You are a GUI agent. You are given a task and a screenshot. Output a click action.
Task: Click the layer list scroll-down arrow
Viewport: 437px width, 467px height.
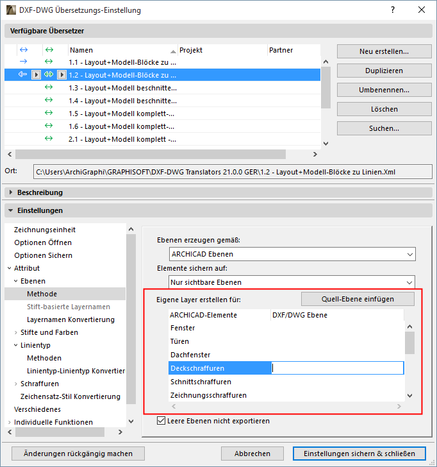[409, 396]
